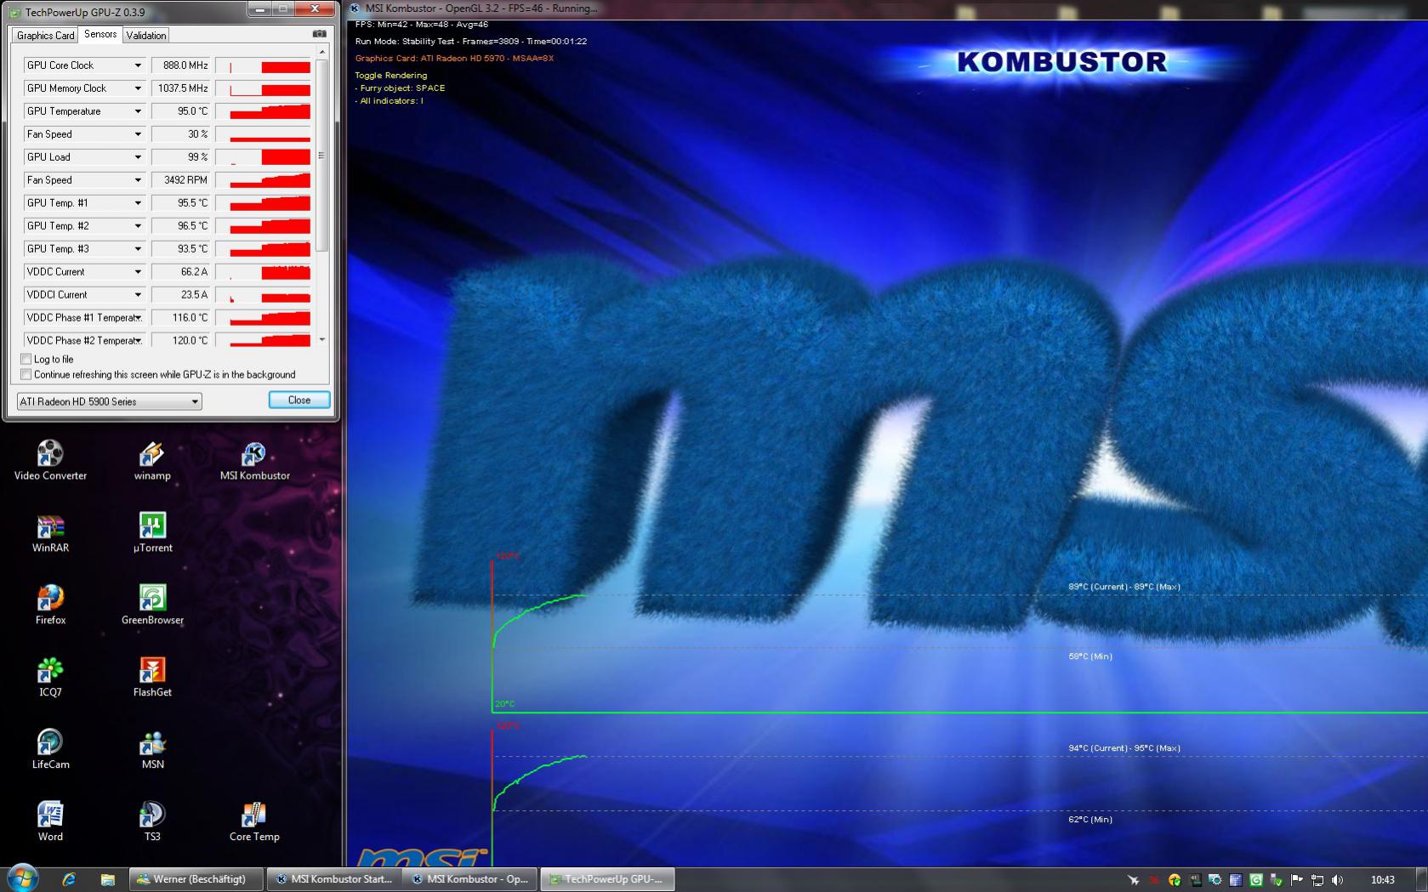This screenshot has height=892, width=1428.
Task: Launch Internet Explorer from the taskbar
Action: [69, 880]
